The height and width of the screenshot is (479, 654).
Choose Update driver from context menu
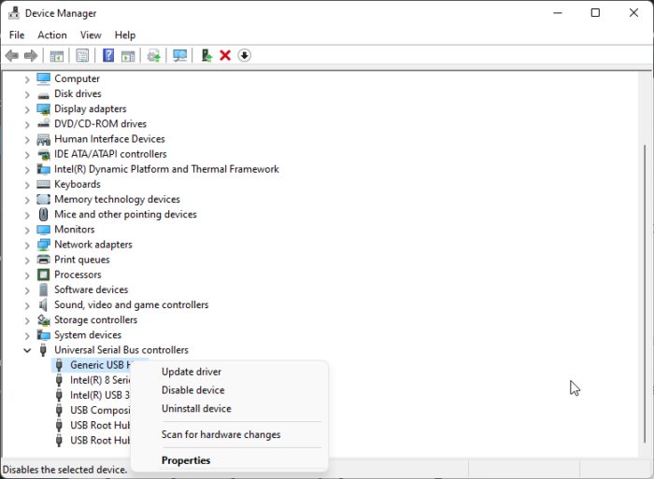230,372
